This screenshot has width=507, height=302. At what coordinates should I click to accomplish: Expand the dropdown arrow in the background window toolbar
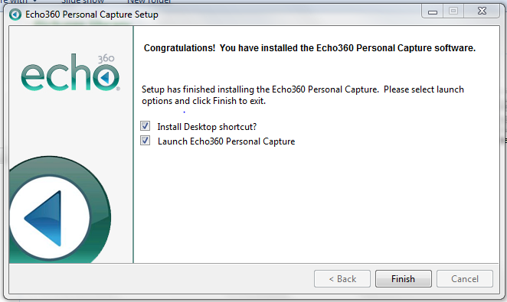(x=34, y=1)
